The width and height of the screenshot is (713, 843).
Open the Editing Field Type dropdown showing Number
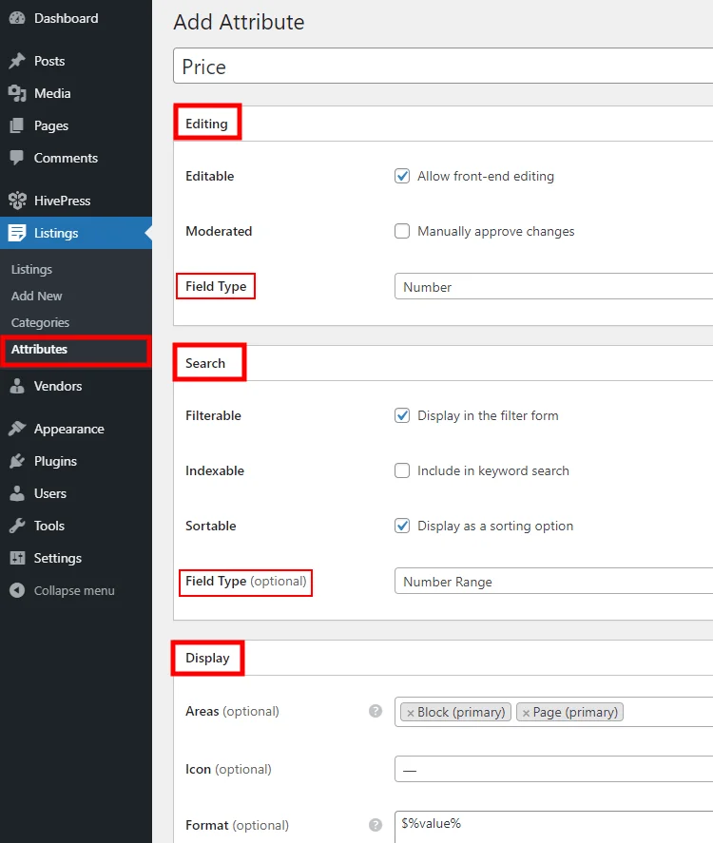click(554, 286)
